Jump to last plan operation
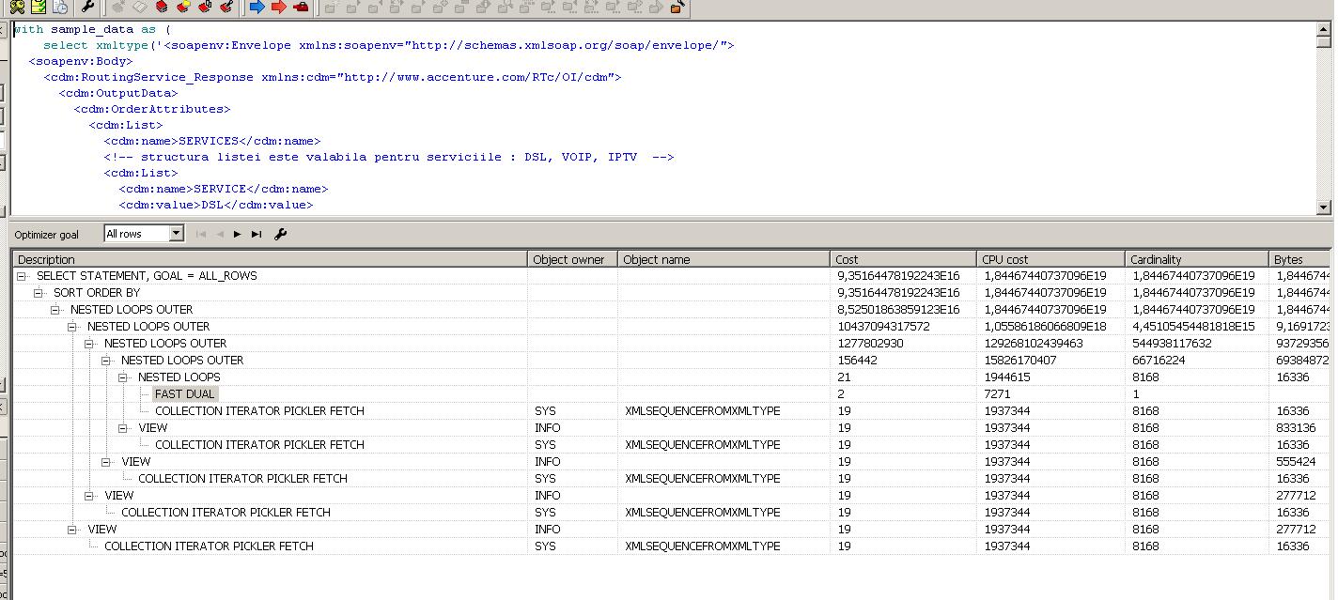The width and height of the screenshot is (1338, 600). (x=257, y=234)
